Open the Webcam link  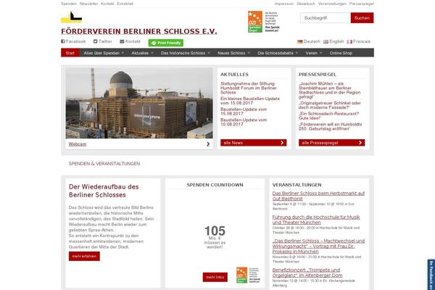click(78, 144)
